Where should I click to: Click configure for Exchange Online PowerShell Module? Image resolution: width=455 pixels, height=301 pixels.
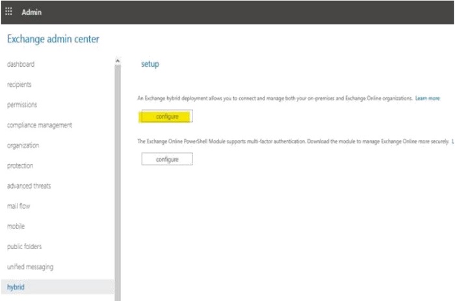(167, 159)
